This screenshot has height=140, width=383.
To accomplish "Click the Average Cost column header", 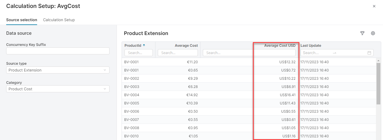I will pos(186,46).
